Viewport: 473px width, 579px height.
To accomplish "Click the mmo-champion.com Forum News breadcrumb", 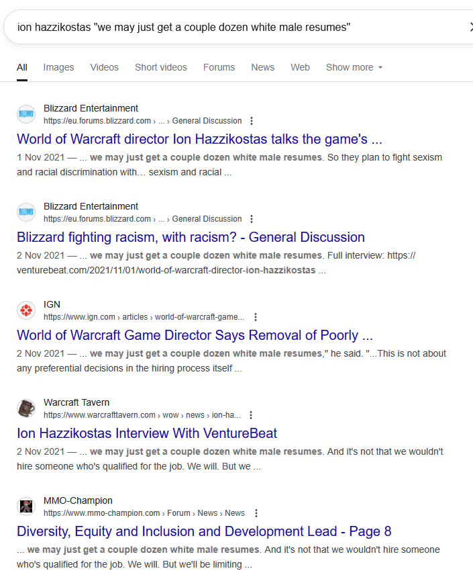I will point(144,513).
